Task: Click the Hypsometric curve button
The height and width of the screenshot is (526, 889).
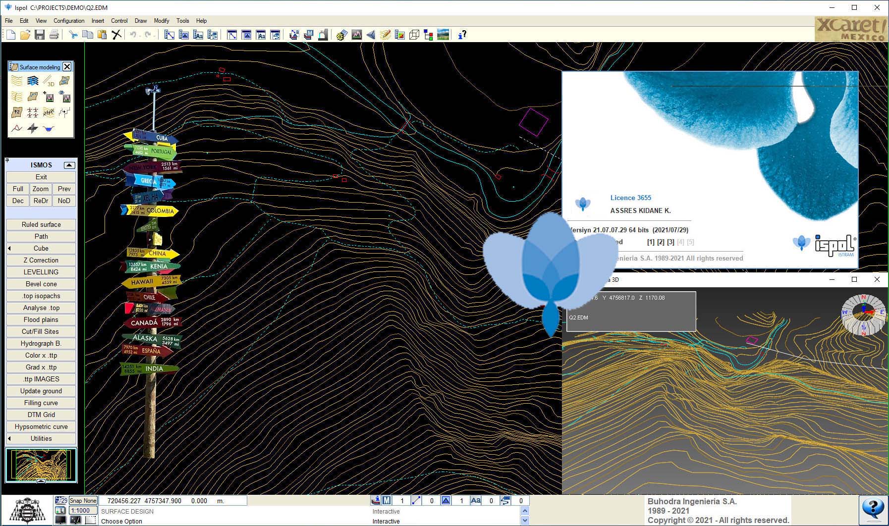Action: pyautogui.click(x=41, y=426)
